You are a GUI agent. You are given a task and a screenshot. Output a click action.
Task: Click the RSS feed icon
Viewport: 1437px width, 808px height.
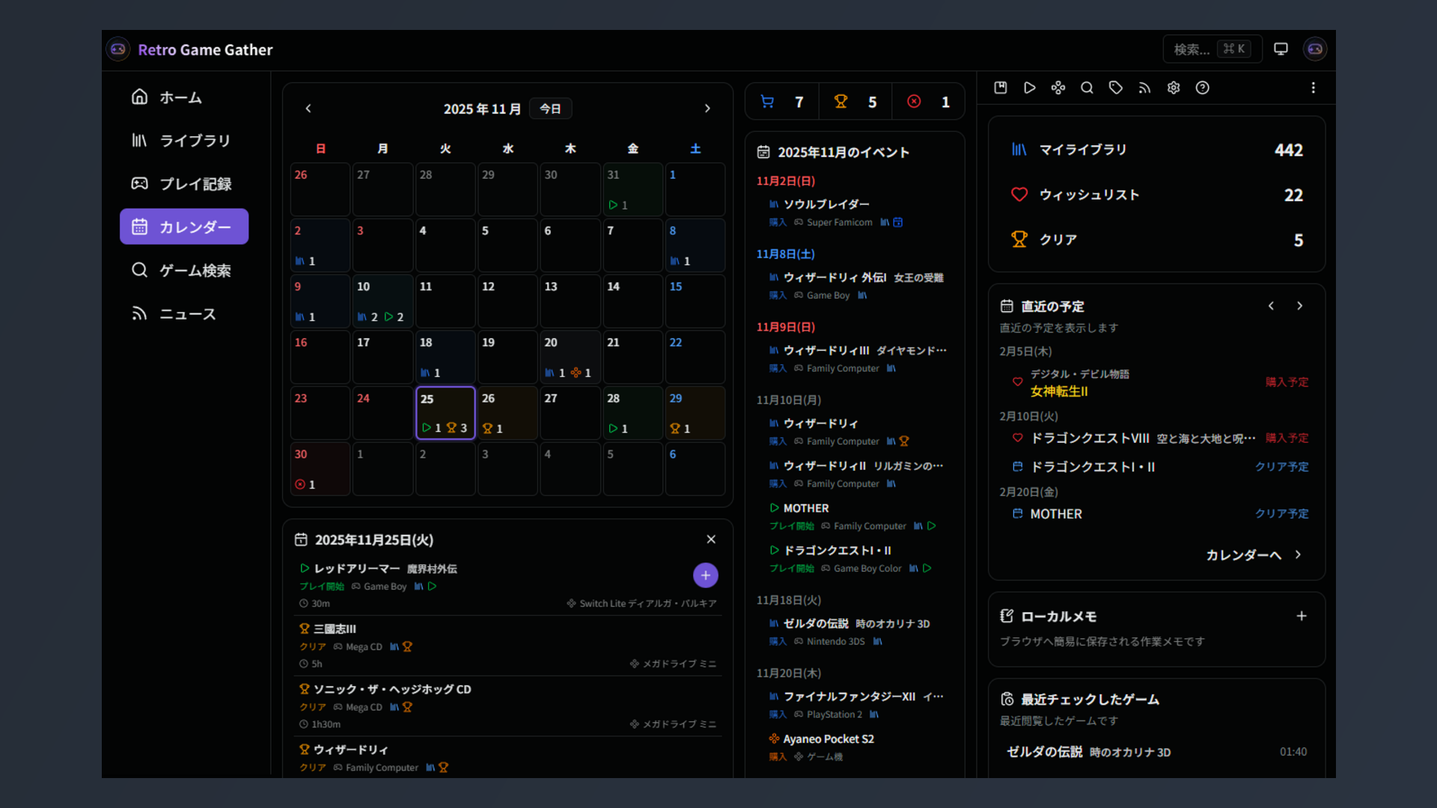pos(1144,88)
